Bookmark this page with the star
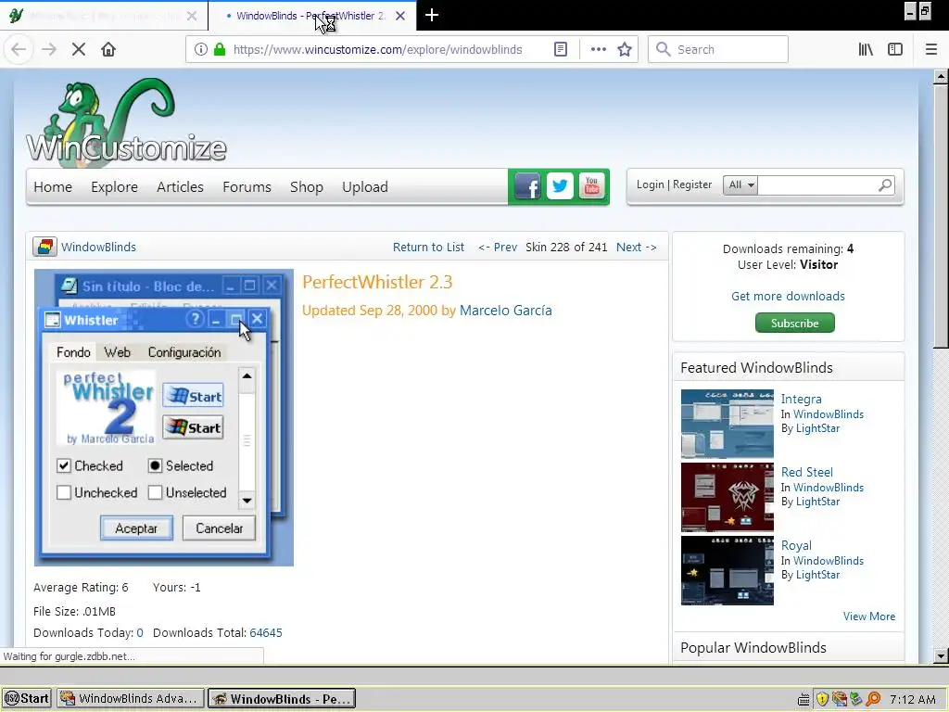 625,50
